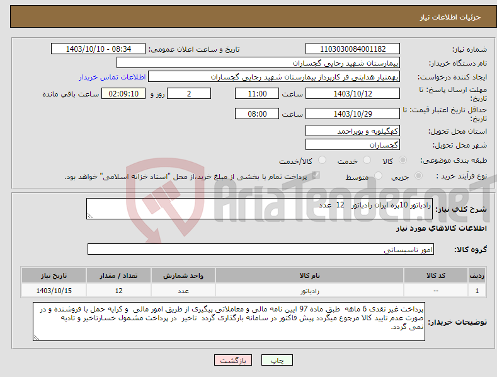Click the remaining time field 02:09:10
Image resolution: width=497 pixels, height=377 pixels.
[x=123, y=93]
